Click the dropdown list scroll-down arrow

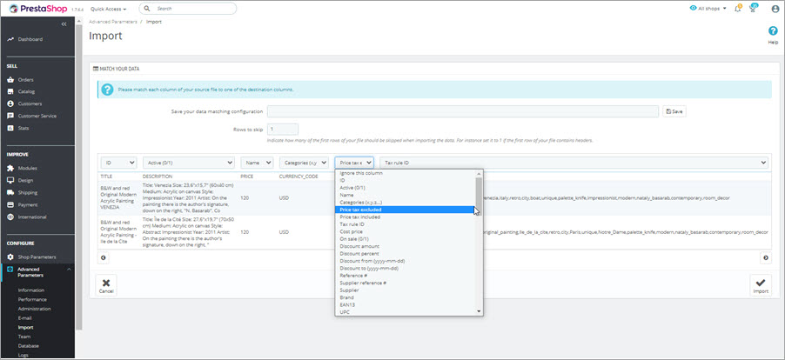[x=480, y=311]
